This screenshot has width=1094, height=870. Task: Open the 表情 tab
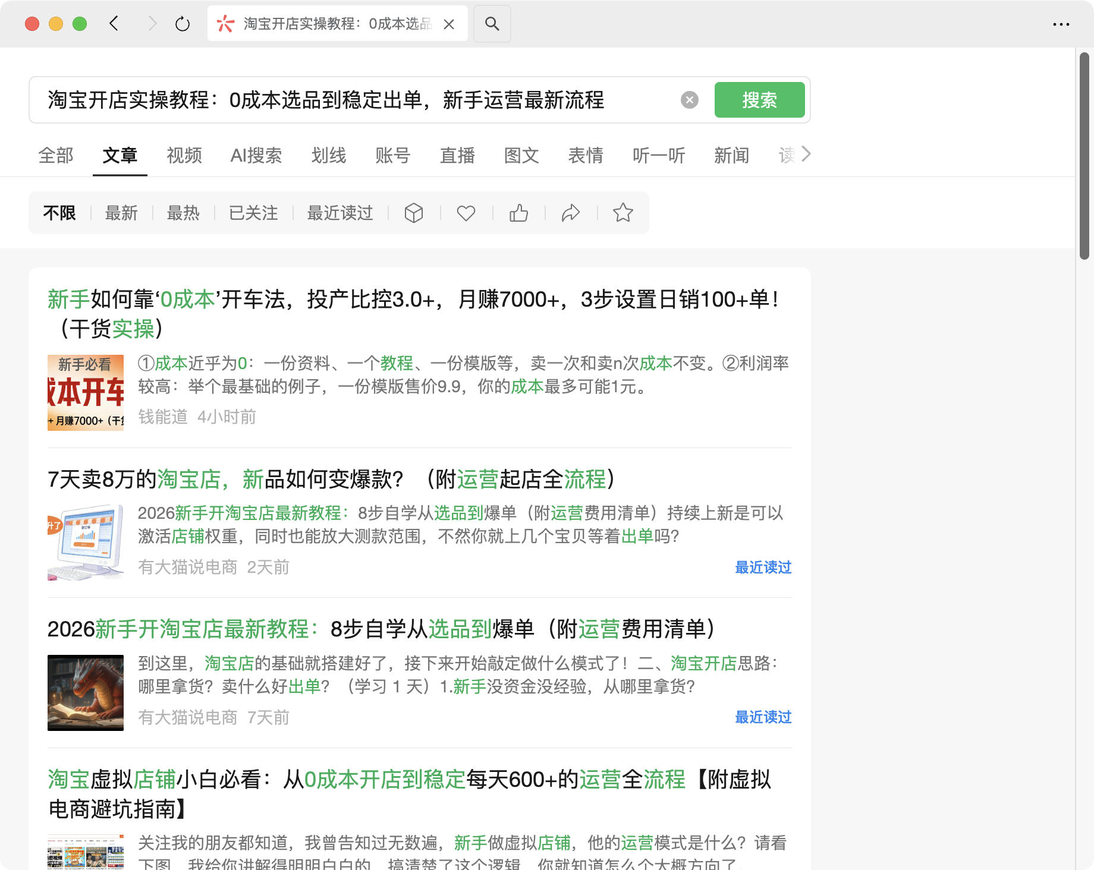point(586,156)
